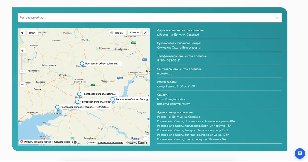Click the map zoom slider handle
The width and height of the screenshot is (308, 162).
[x=22, y=72]
